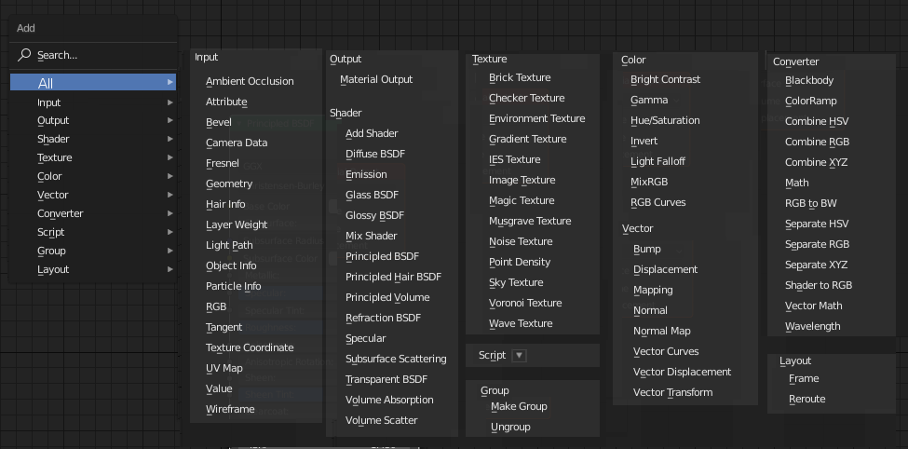Add a Bright Contrast color node
908x449 pixels.
(x=665, y=79)
